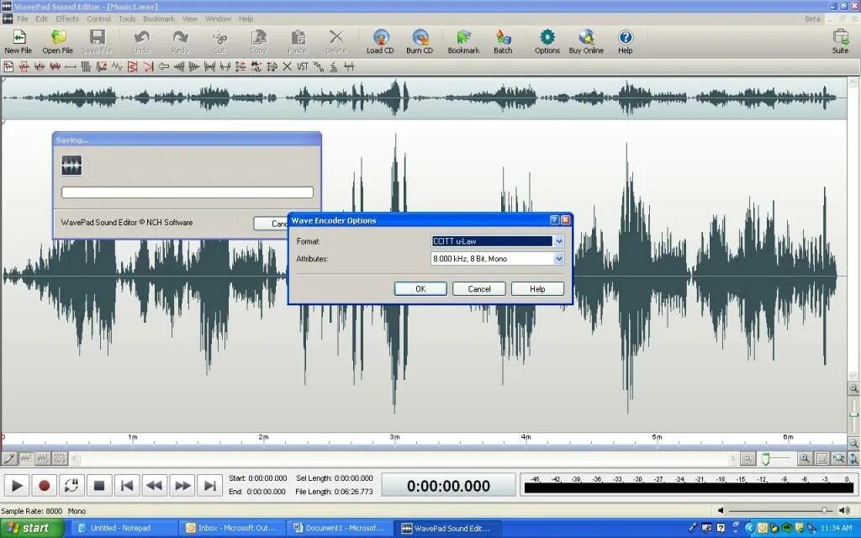This screenshot has height=538, width=861.
Task: Select the pencil edit tool at bottom left
Action: pos(8,458)
